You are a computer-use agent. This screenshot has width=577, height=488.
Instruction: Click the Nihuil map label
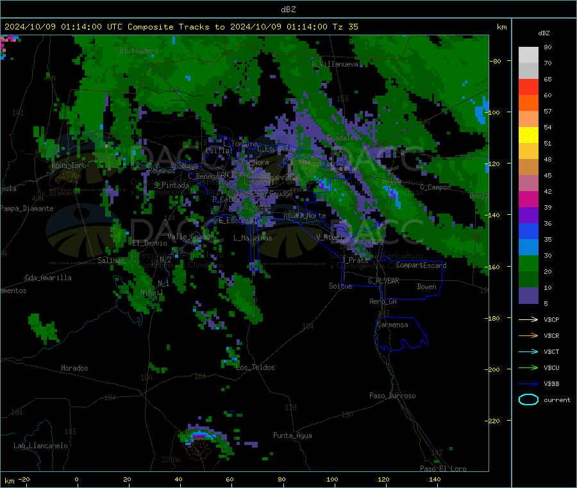pos(151,292)
